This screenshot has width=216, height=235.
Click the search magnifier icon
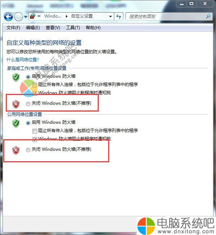click(208, 16)
